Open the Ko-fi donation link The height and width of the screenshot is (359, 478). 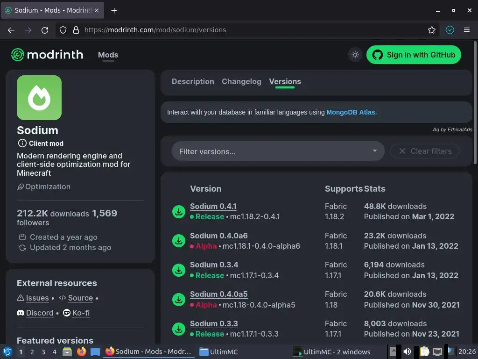[81, 313]
